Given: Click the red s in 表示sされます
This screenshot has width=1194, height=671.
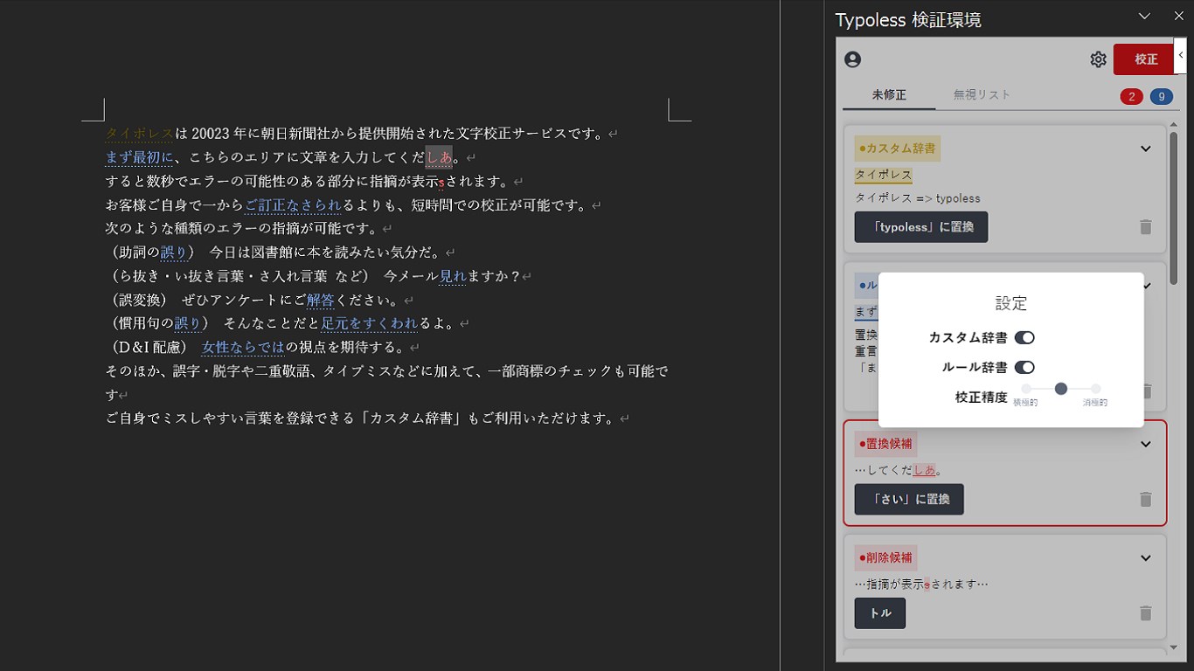Looking at the screenshot, I should (x=441, y=183).
